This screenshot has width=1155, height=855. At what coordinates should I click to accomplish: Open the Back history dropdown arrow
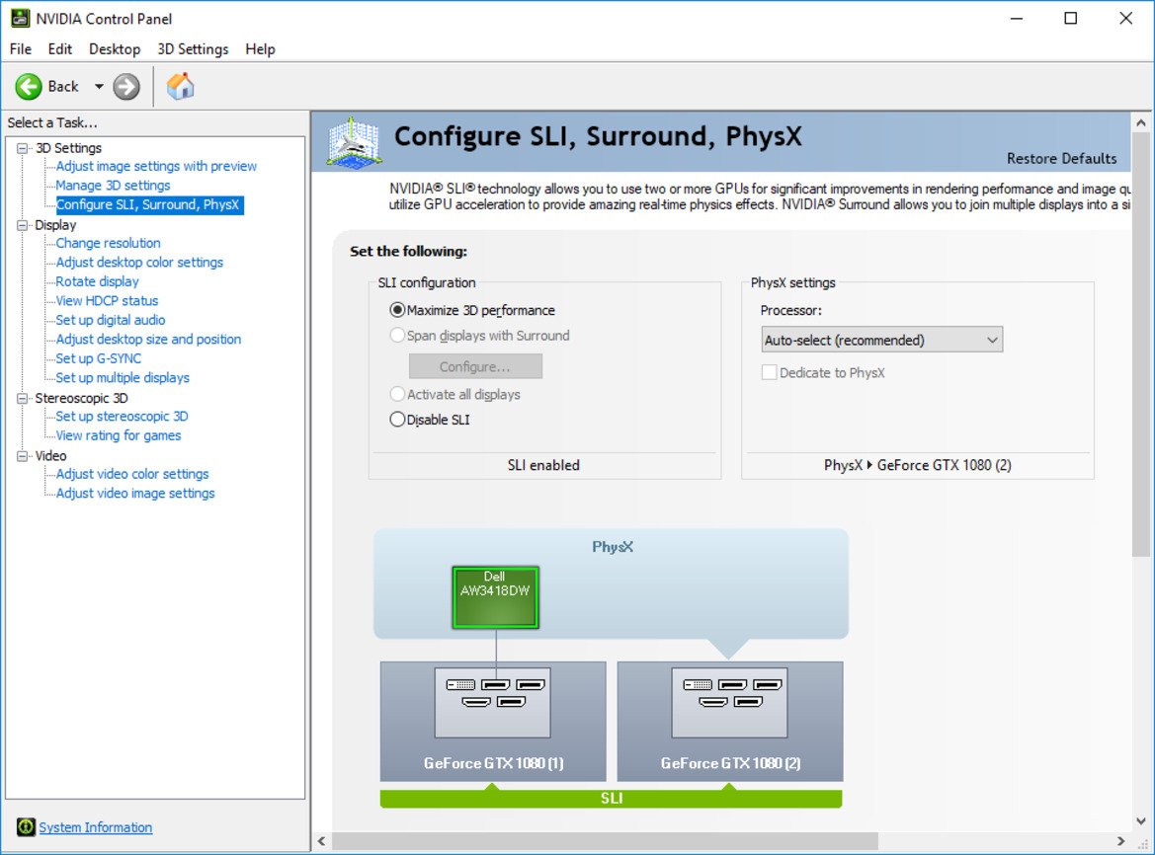(x=99, y=87)
